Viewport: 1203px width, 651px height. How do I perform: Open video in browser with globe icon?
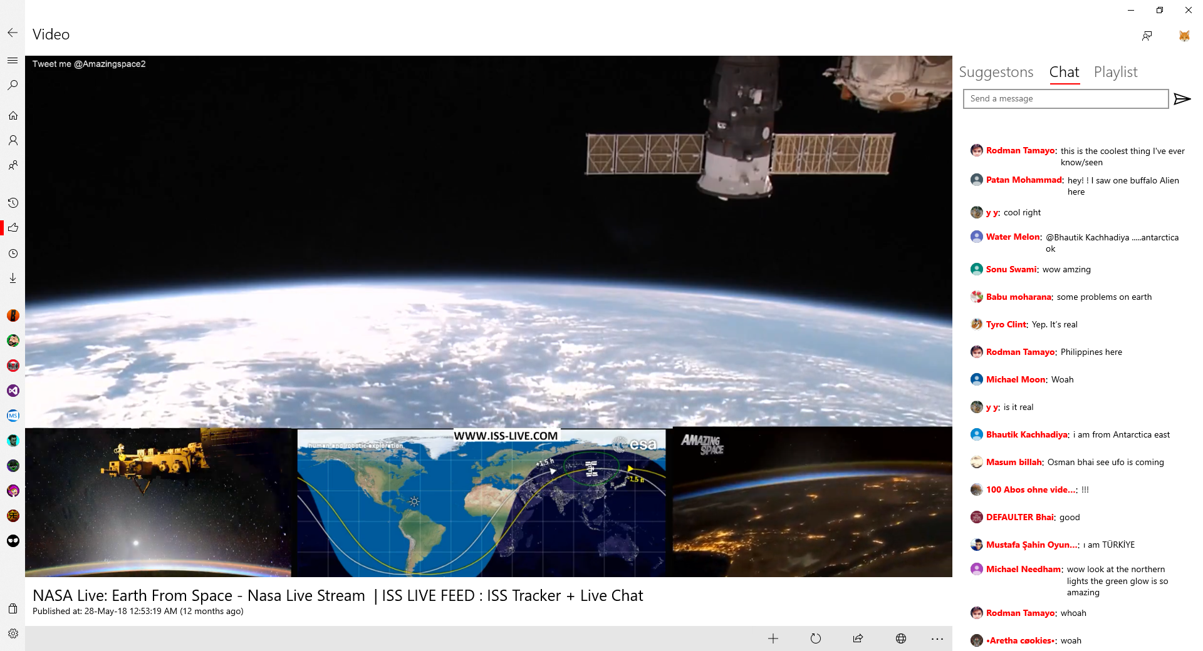pyautogui.click(x=900, y=638)
